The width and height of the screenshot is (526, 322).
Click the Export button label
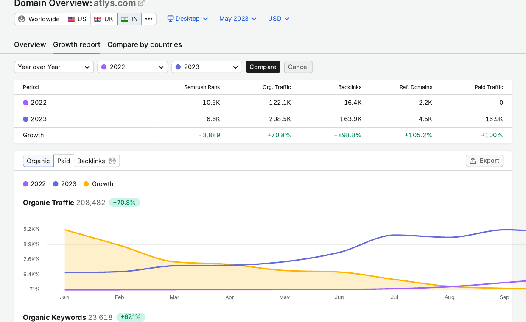click(490, 161)
